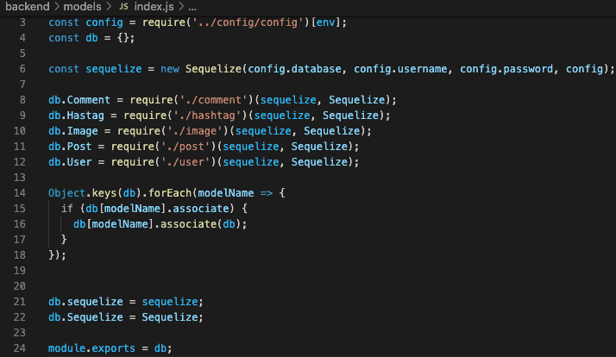This screenshot has width=616, height=357.
Task: Select line number 24 in the gutter
Action: pos(21,348)
